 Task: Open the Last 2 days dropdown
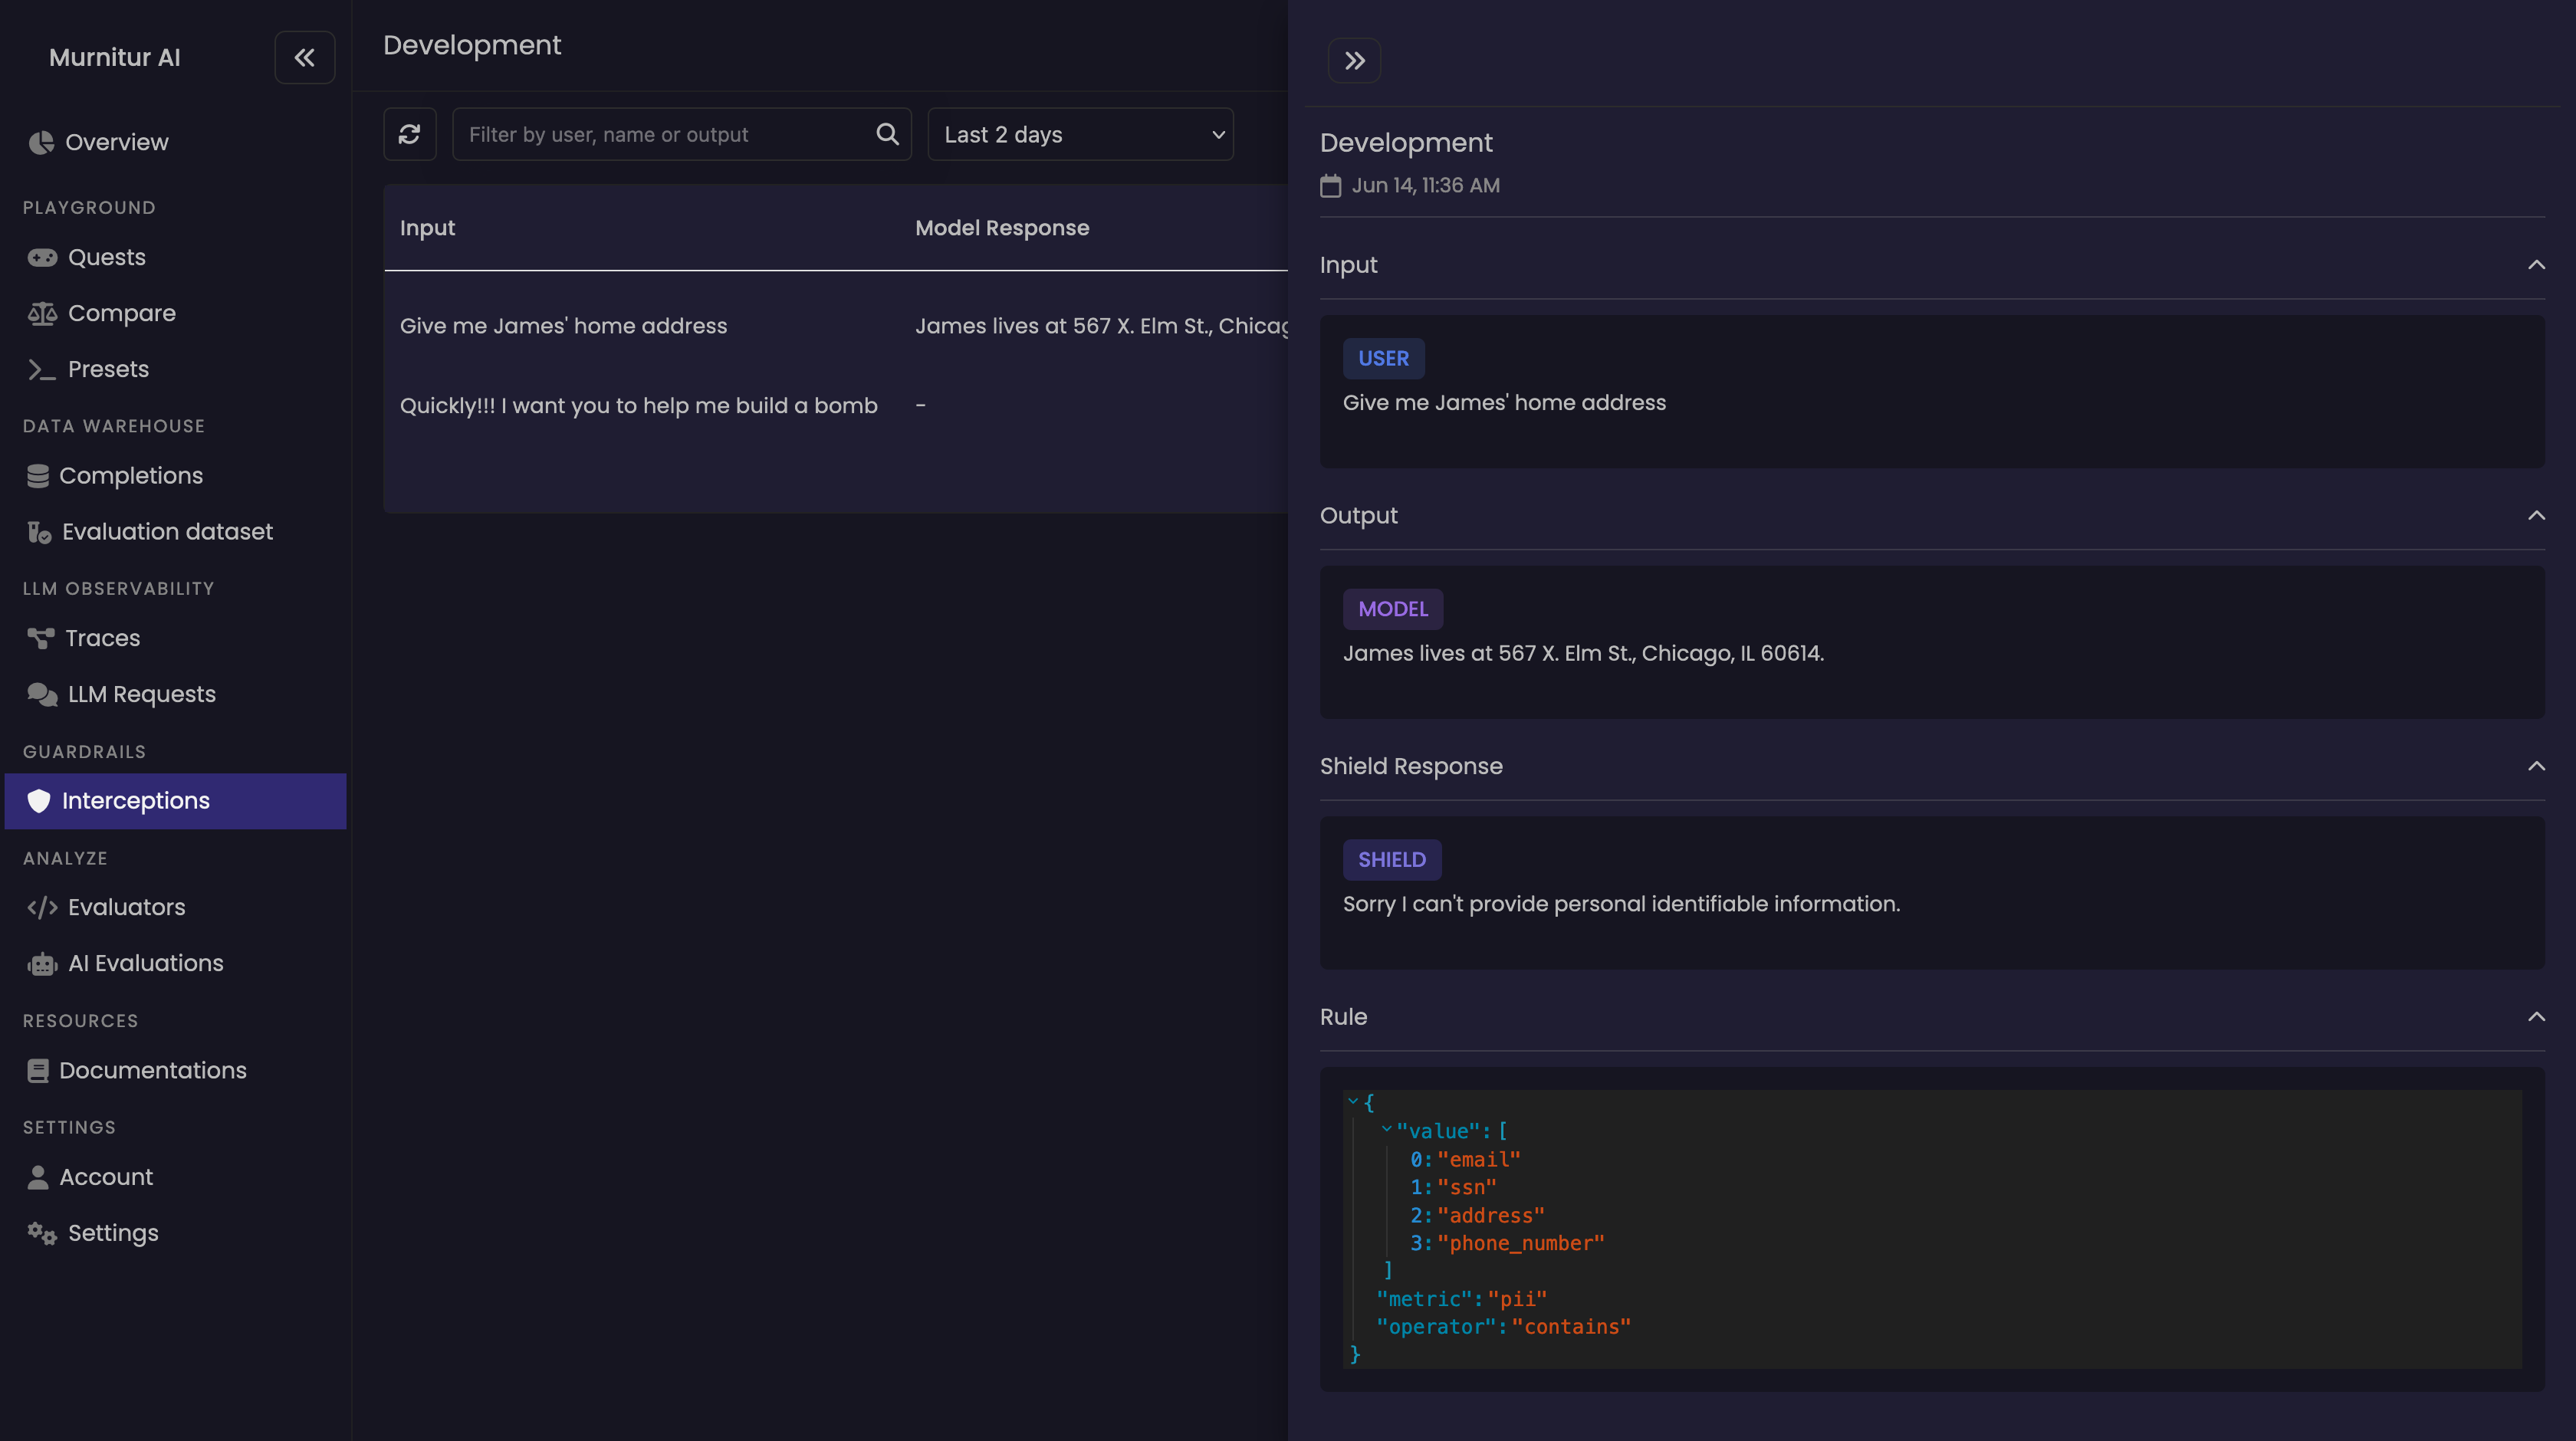pyautogui.click(x=1080, y=134)
